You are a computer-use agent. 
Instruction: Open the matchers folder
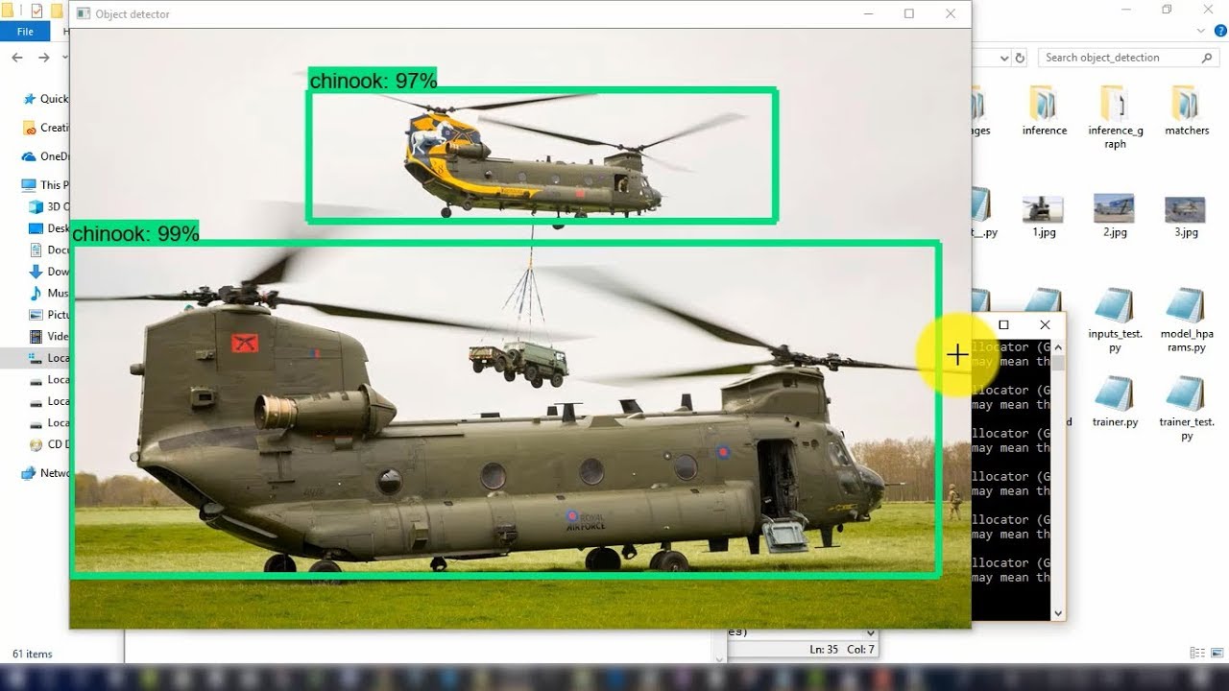[x=1187, y=106]
